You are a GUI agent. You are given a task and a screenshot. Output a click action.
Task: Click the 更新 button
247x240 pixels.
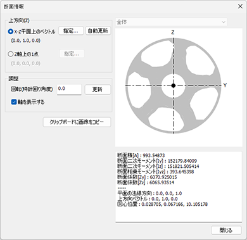point(98,89)
